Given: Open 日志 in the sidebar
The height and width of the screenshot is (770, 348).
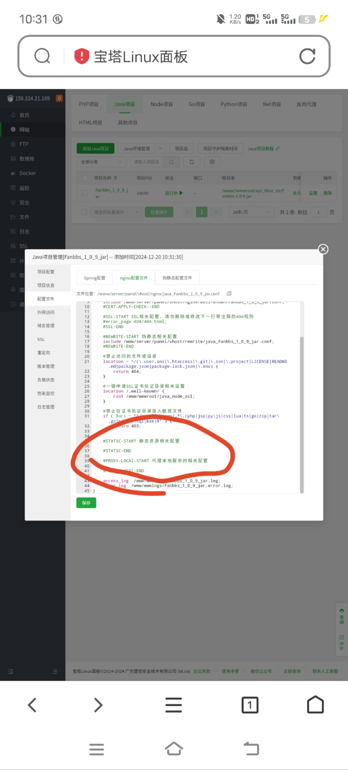Looking at the screenshot, I should (x=24, y=231).
